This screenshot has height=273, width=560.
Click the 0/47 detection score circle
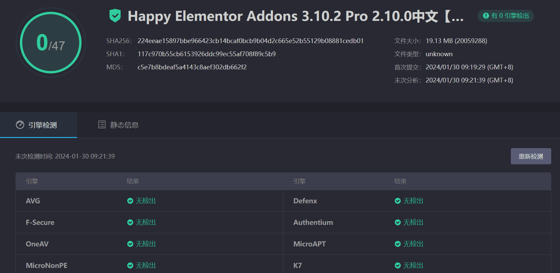(x=51, y=42)
